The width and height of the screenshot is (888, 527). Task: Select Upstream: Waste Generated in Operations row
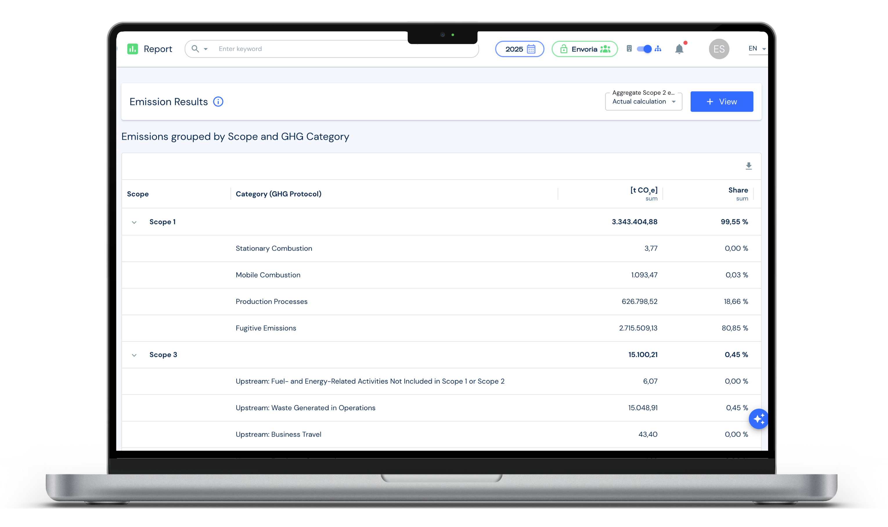(441, 408)
